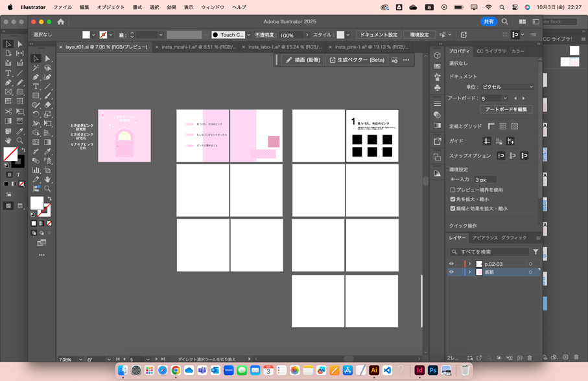
Task: Open the 効果 menu
Action: tap(171, 7)
